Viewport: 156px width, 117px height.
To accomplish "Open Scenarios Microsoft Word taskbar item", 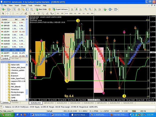I will pos(59,115).
